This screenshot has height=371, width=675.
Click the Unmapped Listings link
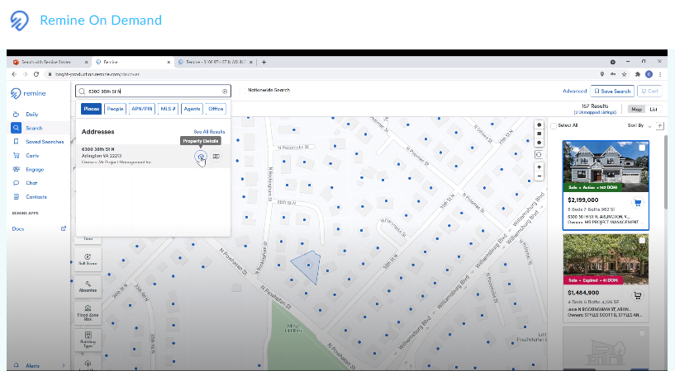coord(595,112)
